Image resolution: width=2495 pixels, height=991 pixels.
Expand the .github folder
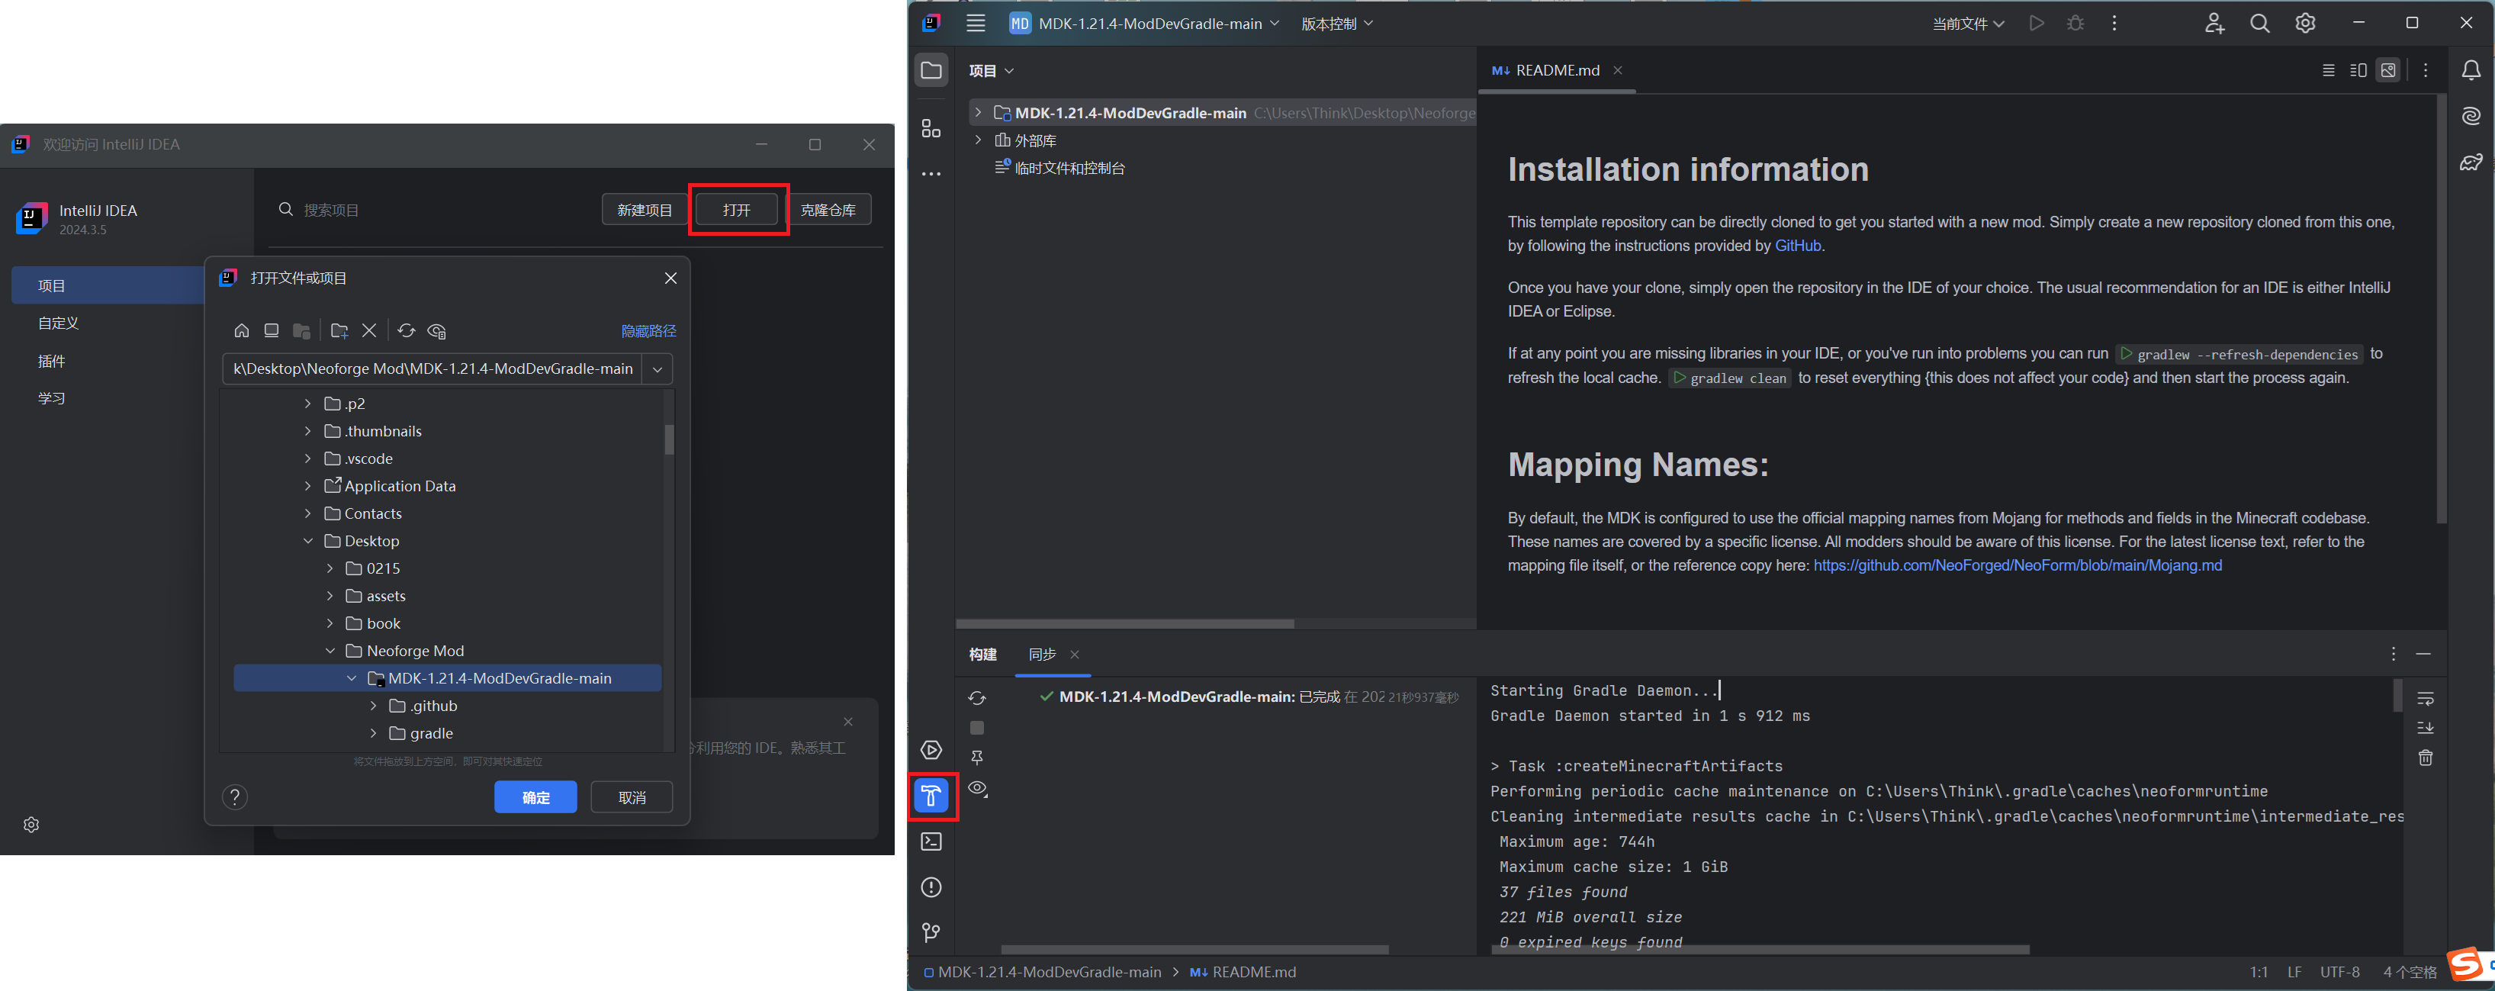tap(373, 706)
